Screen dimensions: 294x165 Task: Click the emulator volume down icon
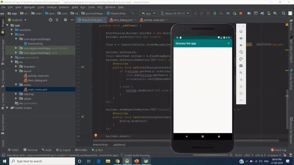coord(241,45)
